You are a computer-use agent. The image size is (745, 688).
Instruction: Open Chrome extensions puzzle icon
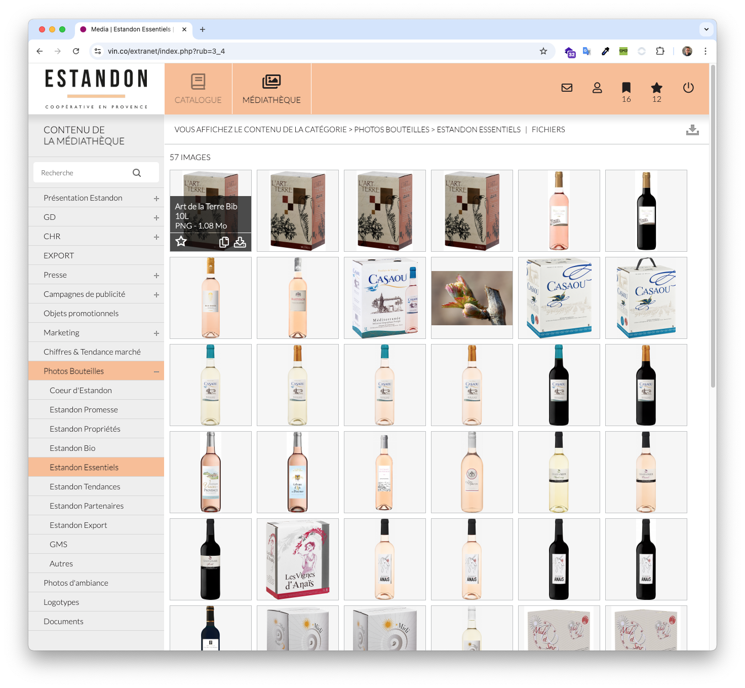[x=660, y=51]
